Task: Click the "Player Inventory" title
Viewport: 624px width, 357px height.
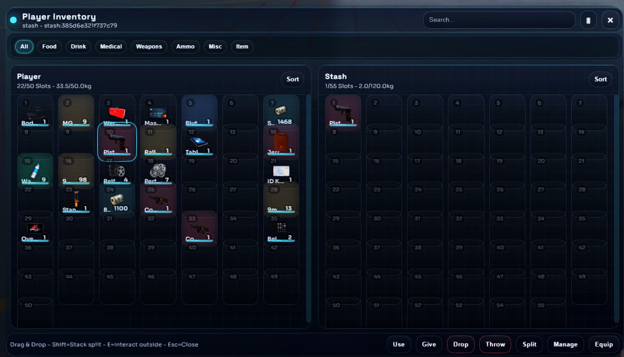Action: [x=59, y=17]
